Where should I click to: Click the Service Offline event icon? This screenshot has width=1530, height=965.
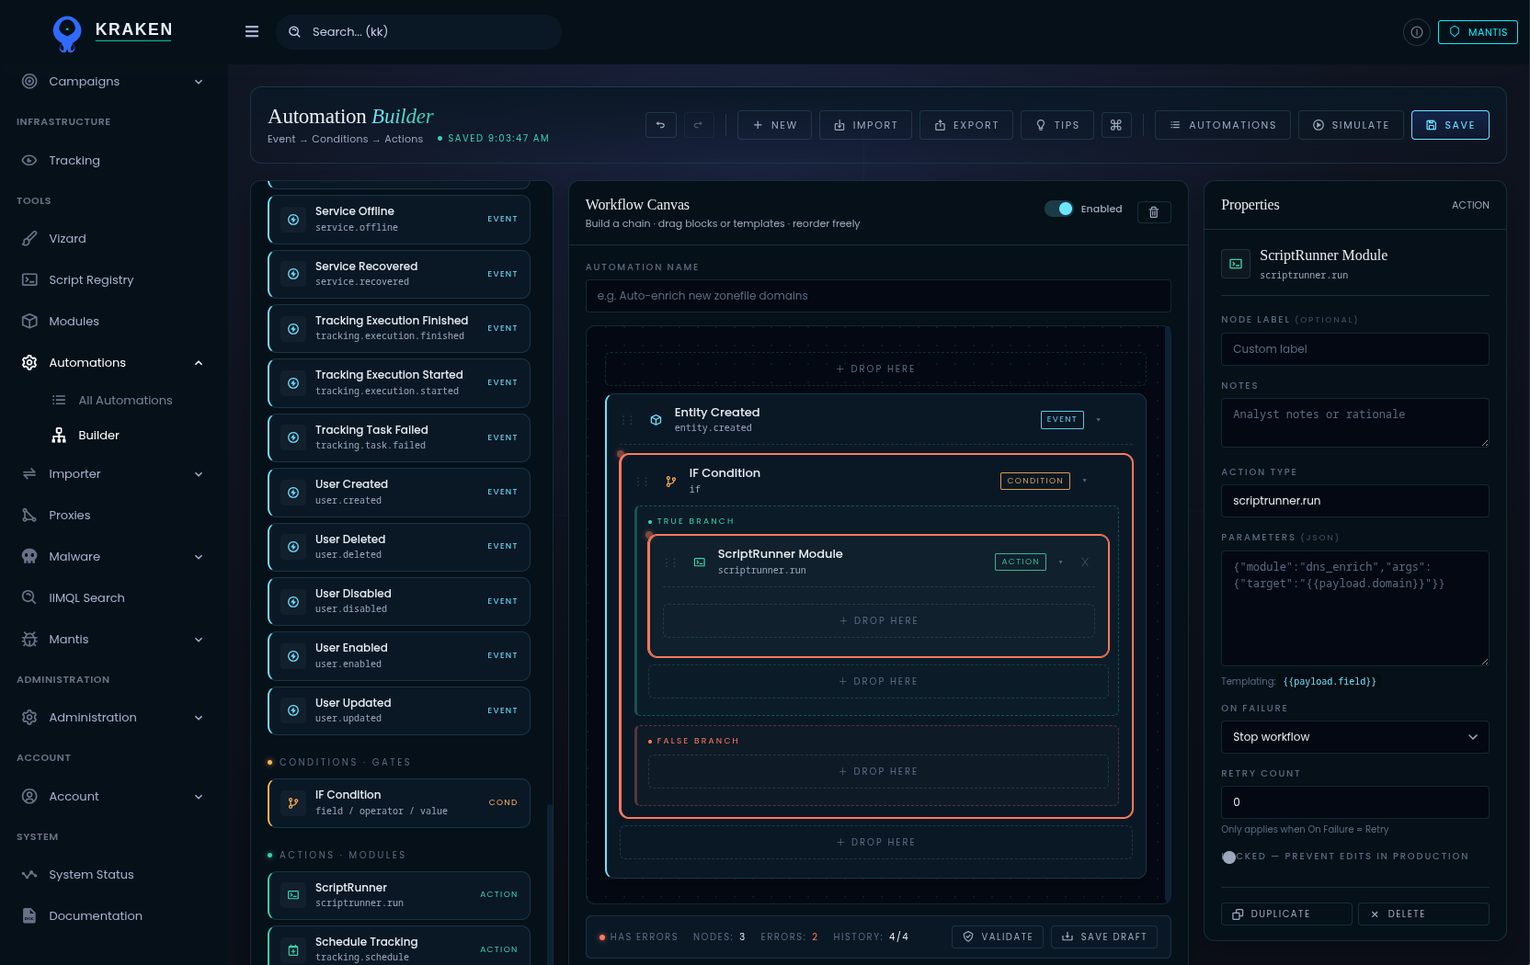(x=293, y=220)
